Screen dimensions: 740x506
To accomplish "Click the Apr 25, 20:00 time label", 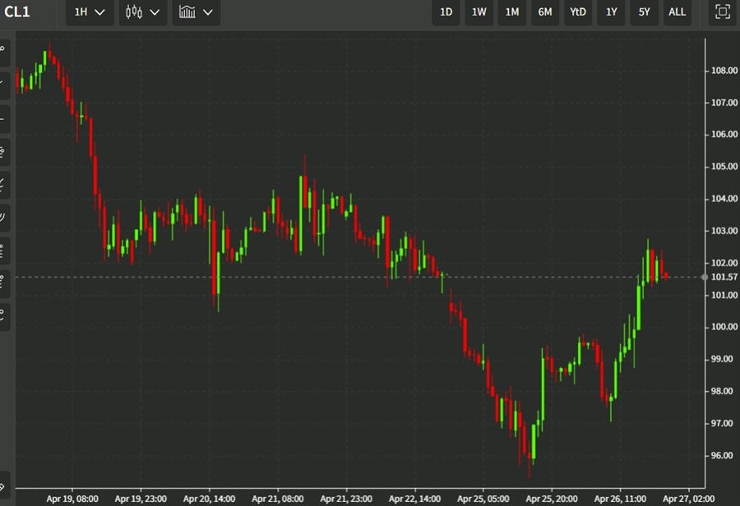I will click(x=552, y=499).
